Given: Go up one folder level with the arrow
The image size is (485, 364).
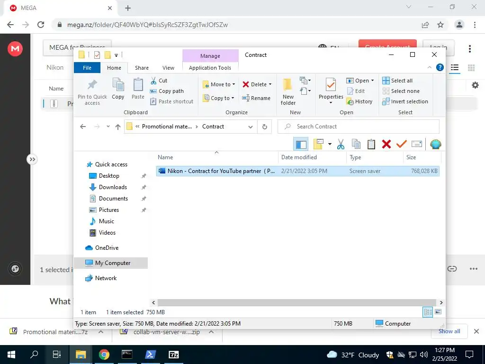Looking at the screenshot, I should pyautogui.click(x=118, y=127).
